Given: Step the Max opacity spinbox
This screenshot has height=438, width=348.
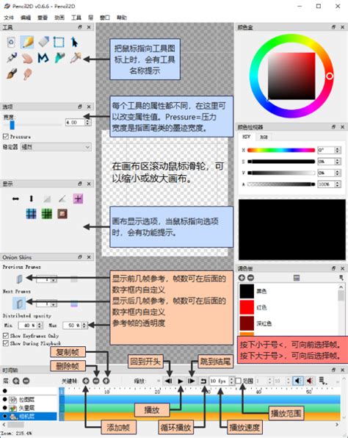Looking at the screenshot, I should (x=84, y=325).
